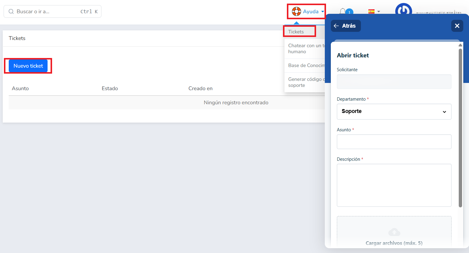Click the Solicitante field

pos(394,81)
